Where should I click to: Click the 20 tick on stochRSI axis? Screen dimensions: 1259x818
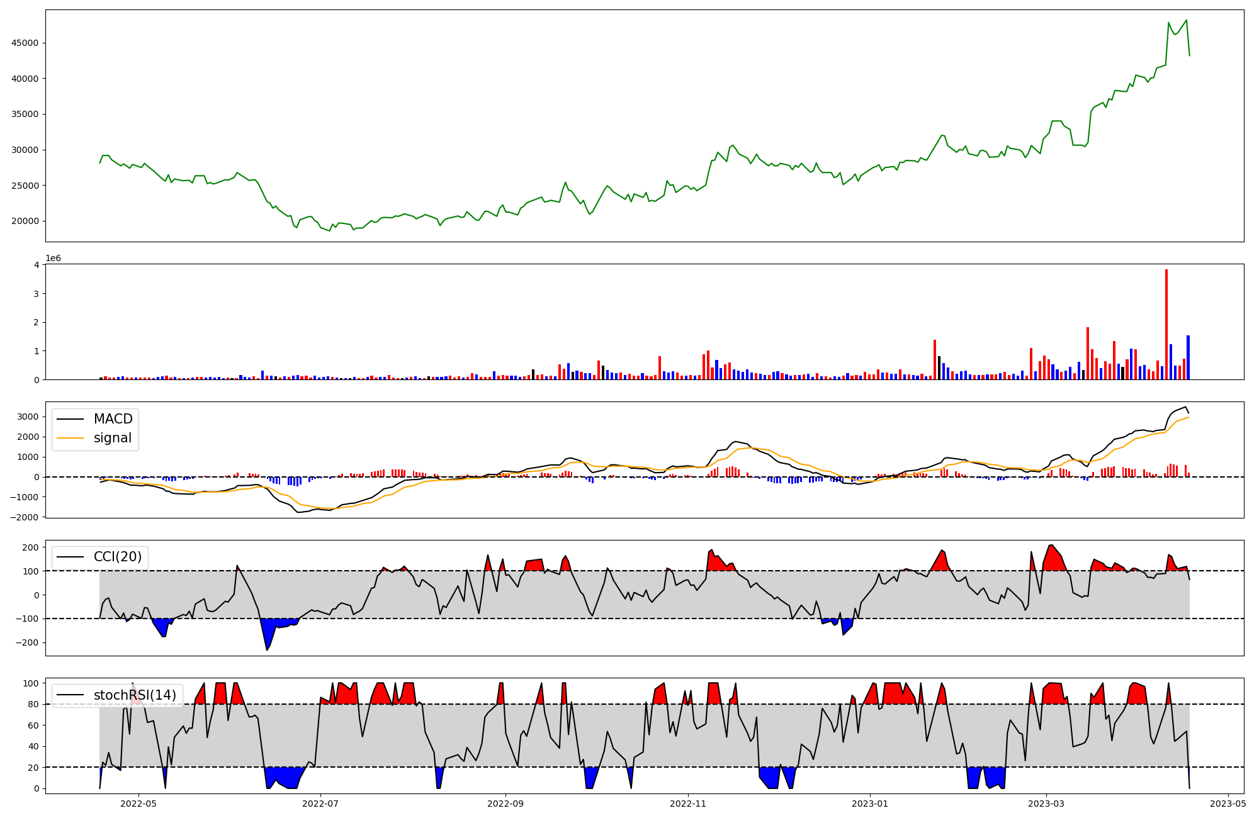click(x=33, y=768)
